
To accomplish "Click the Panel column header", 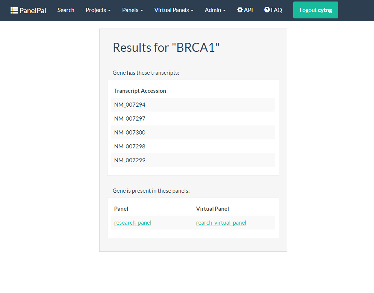I will coord(121,209).
